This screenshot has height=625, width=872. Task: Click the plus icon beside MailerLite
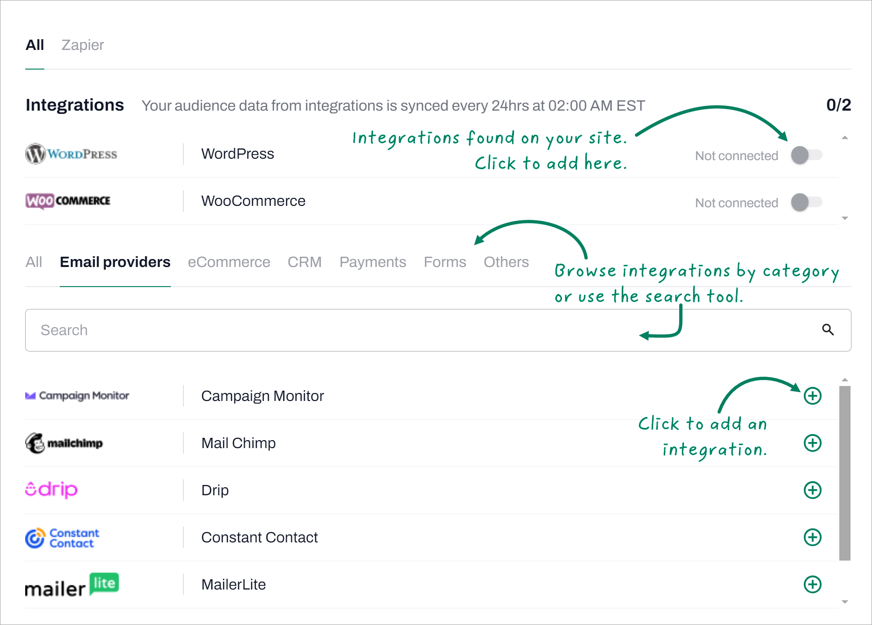pyautogui.click(x=813, y=584)
